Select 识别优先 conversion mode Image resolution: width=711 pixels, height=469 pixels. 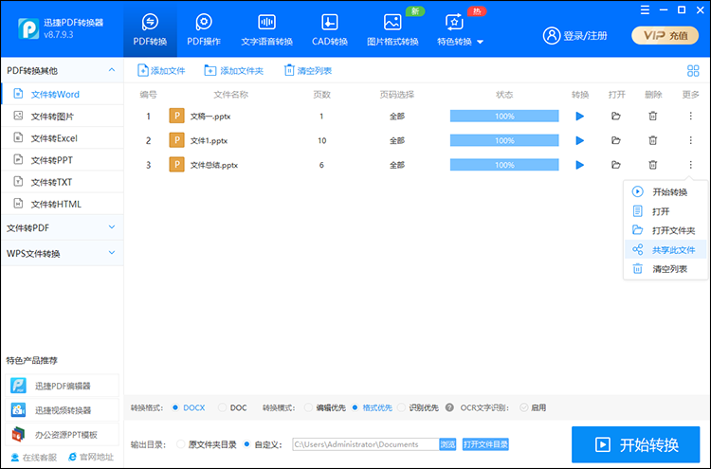pos(401,407)
